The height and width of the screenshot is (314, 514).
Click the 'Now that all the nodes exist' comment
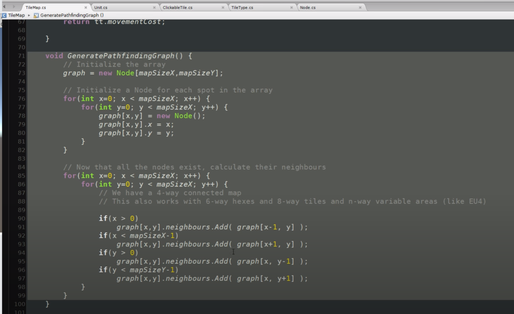click(x=195, y=168)
